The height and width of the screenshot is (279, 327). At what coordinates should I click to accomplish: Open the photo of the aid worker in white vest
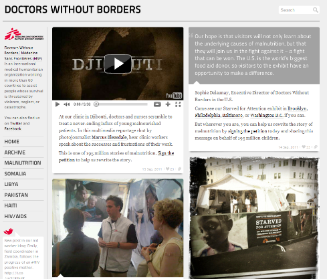click(x=118, y=227)
